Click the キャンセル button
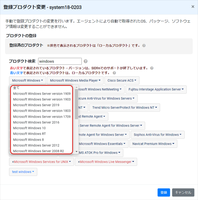The height and width of the screenshot is (200, 198). [183, 193]
